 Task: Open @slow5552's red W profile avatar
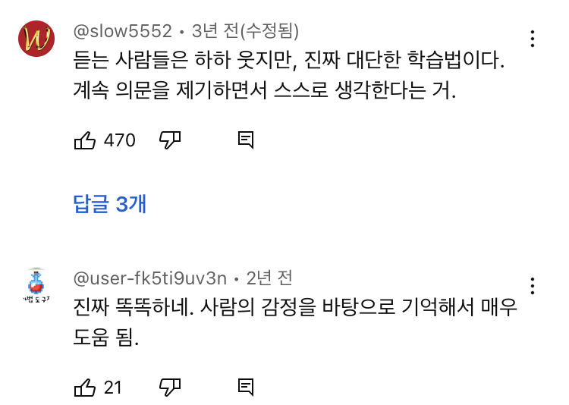point(36,39)
